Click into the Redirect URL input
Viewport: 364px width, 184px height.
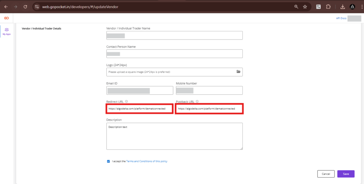tap(139, 108)
